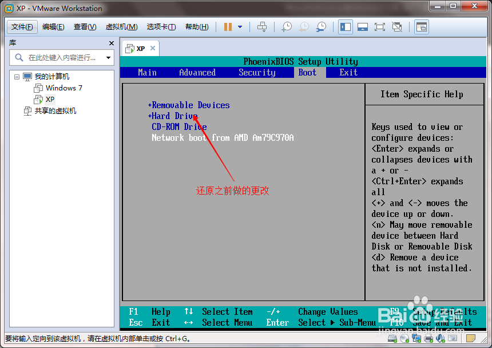Open the 文件(F) menu
Viewport: 492px width, 348px height.
(x=22, y=27)
